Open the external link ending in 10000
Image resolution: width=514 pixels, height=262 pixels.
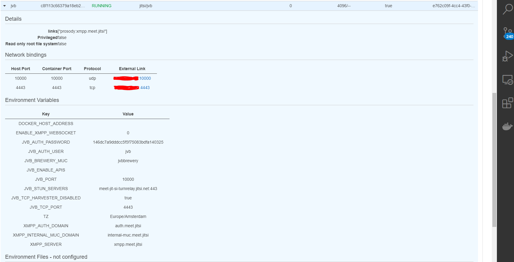pyautogui.click(x=145, y=79)
